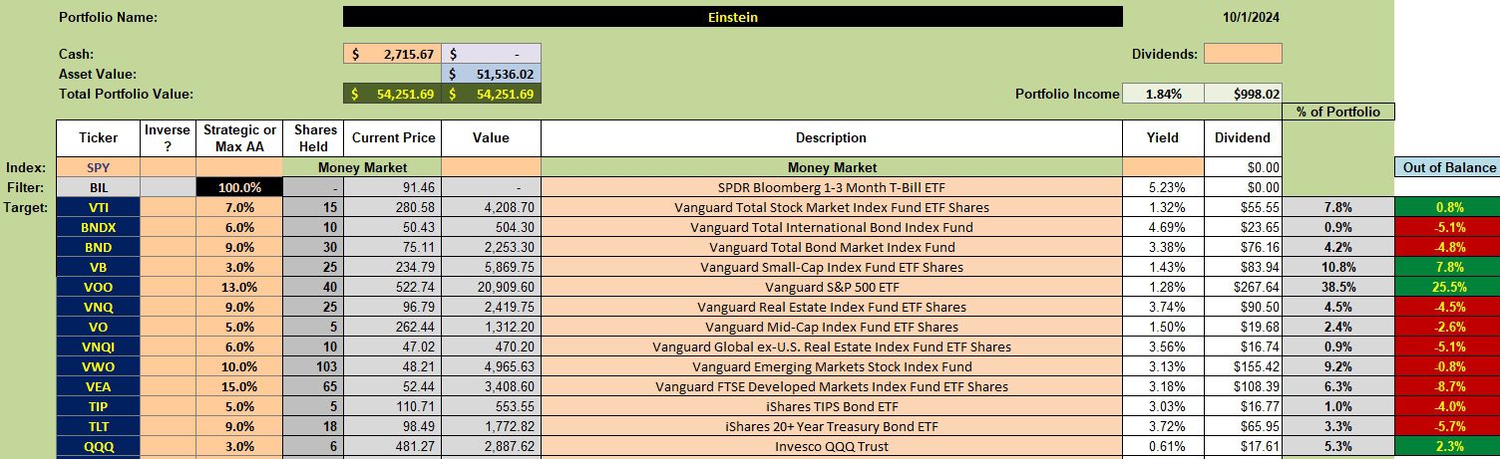The image size is (1500, 459).
Task: Click the % of Portfolio header
Action: (1338, 112)
